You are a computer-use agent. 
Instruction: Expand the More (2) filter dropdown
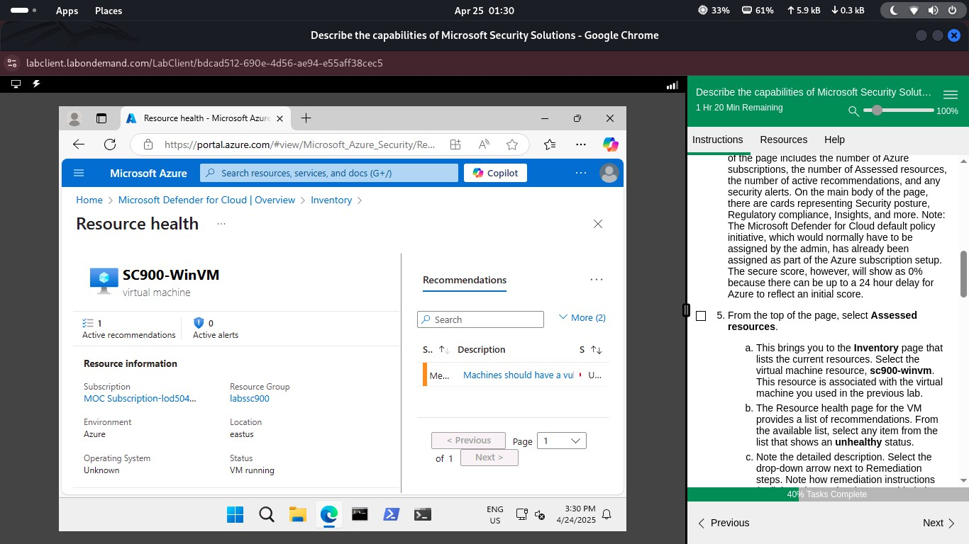582,317
